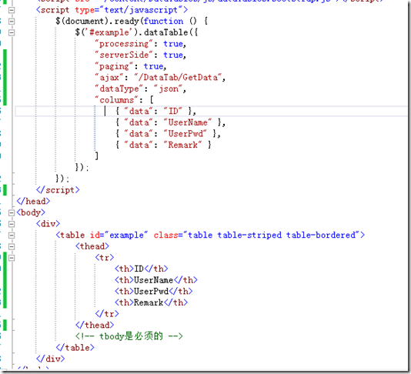Screen dimensions: 411x374
Task: Collapse the script type="text/javascript" block
Action: pos(12,10)
